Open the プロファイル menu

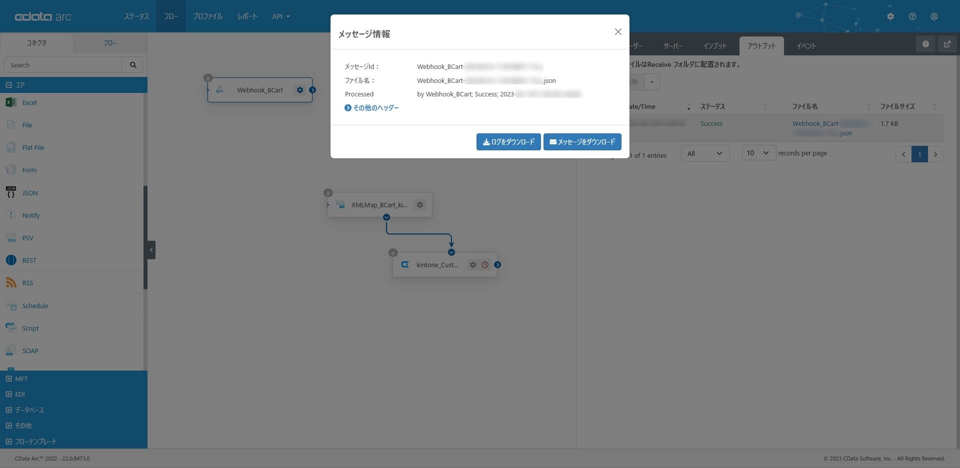point(207,16)
